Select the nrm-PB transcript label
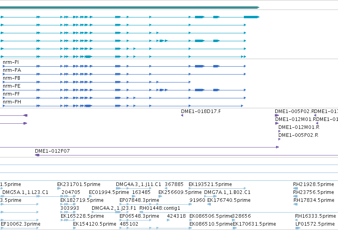 tap(12, 78)
